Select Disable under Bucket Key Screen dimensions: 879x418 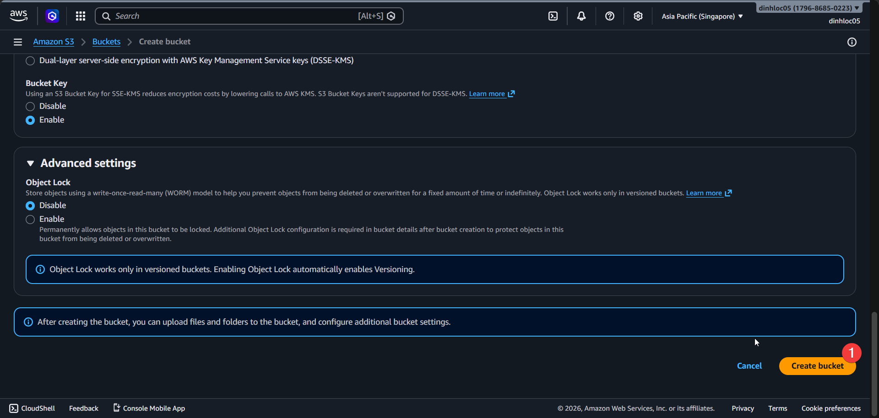coord(30,107)
